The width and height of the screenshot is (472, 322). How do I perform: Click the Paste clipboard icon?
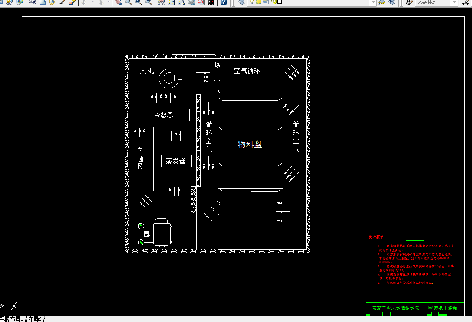tap(52, 2)
